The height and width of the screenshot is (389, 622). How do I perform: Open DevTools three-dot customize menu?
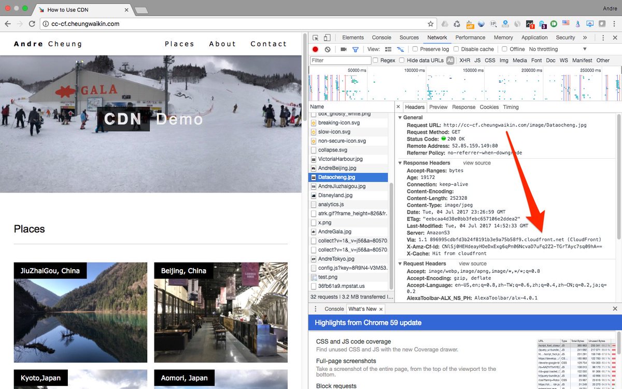tap(603, 37)
